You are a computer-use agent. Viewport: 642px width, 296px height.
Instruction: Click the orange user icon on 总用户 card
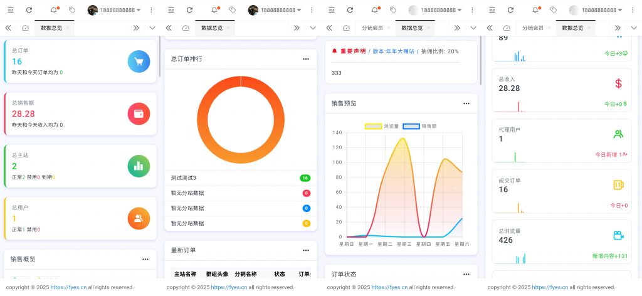(139, 218)
